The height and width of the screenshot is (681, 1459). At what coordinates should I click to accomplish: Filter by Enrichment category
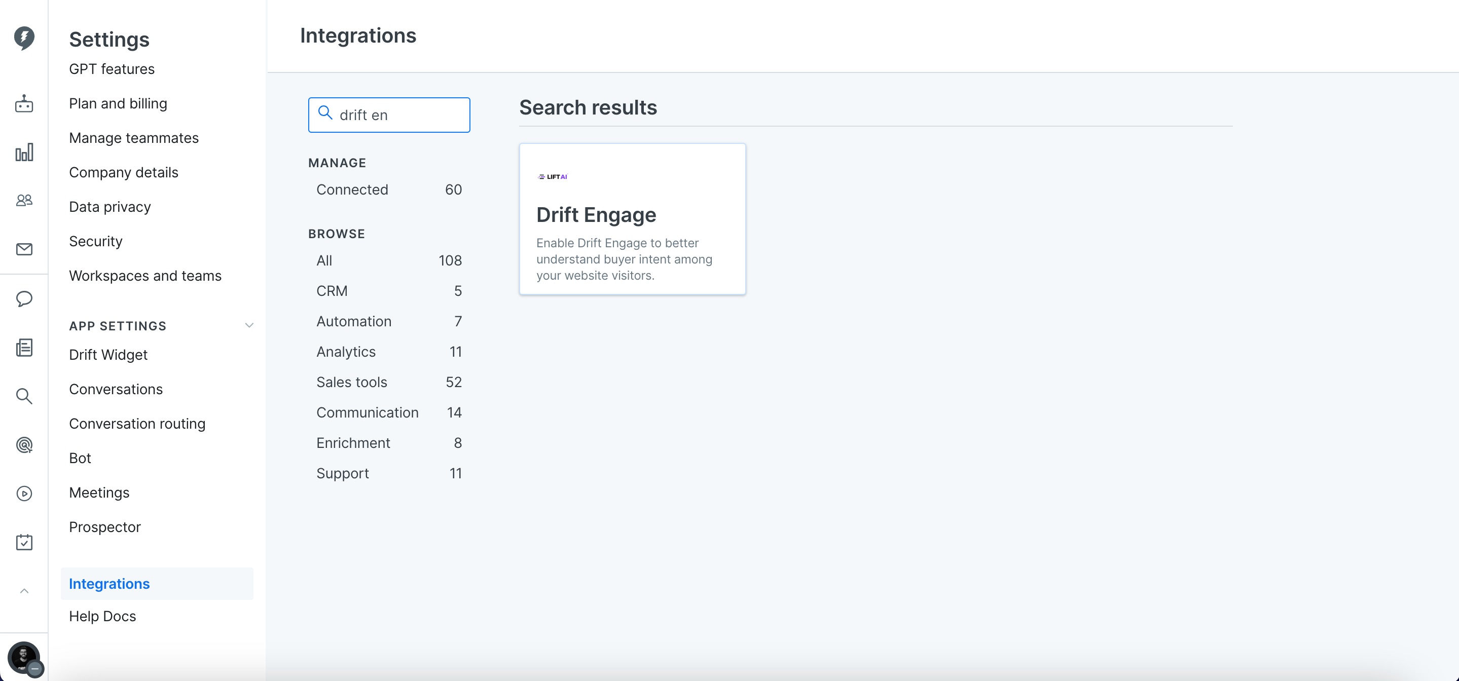(389, 443)
